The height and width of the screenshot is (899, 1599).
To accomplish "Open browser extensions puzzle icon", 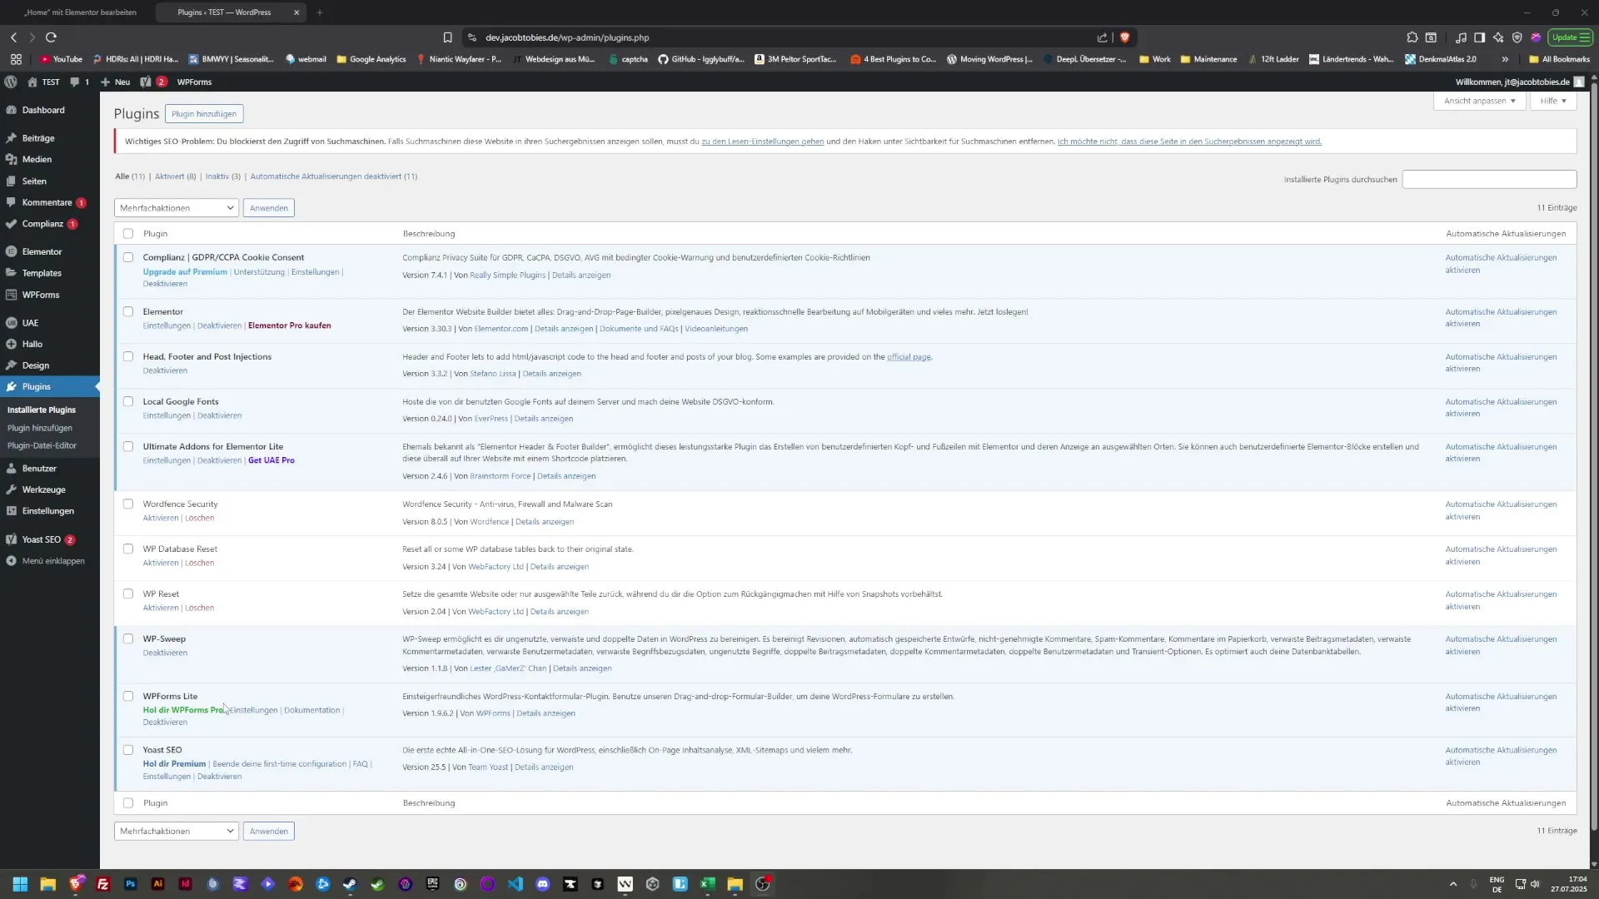I will click(1412, 37).
